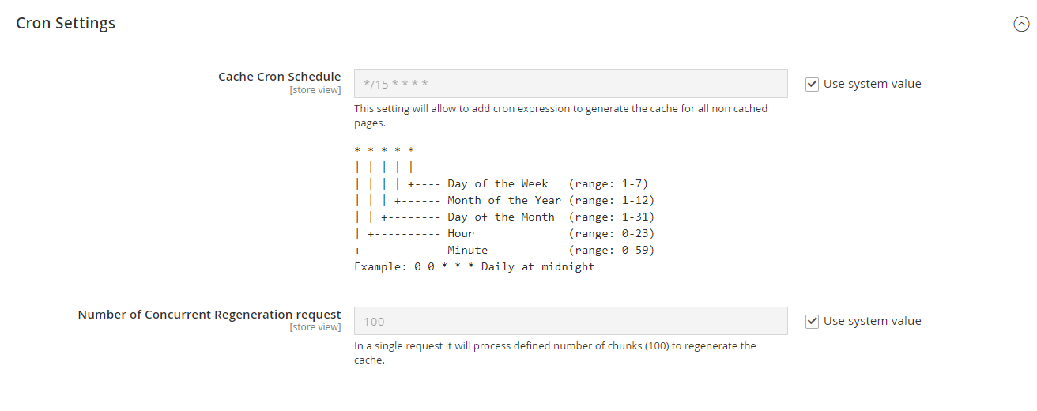Click the Cron Settings section heading
The width and height of the screenshot is (1037, 411).
click(66, 23)
